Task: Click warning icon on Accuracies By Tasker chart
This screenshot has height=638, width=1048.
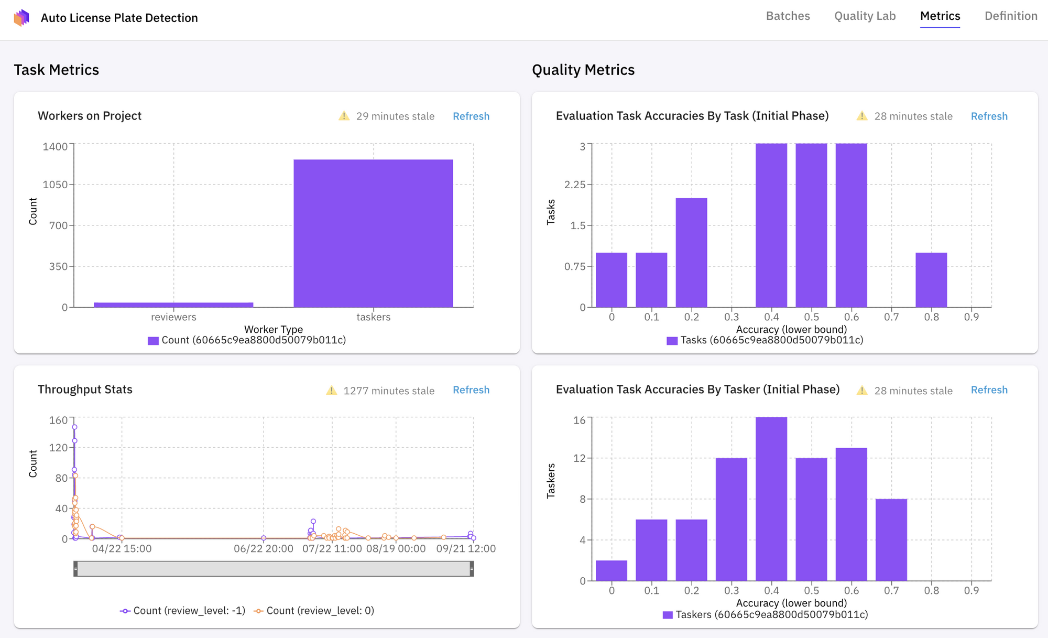Action: pos(861,391)
